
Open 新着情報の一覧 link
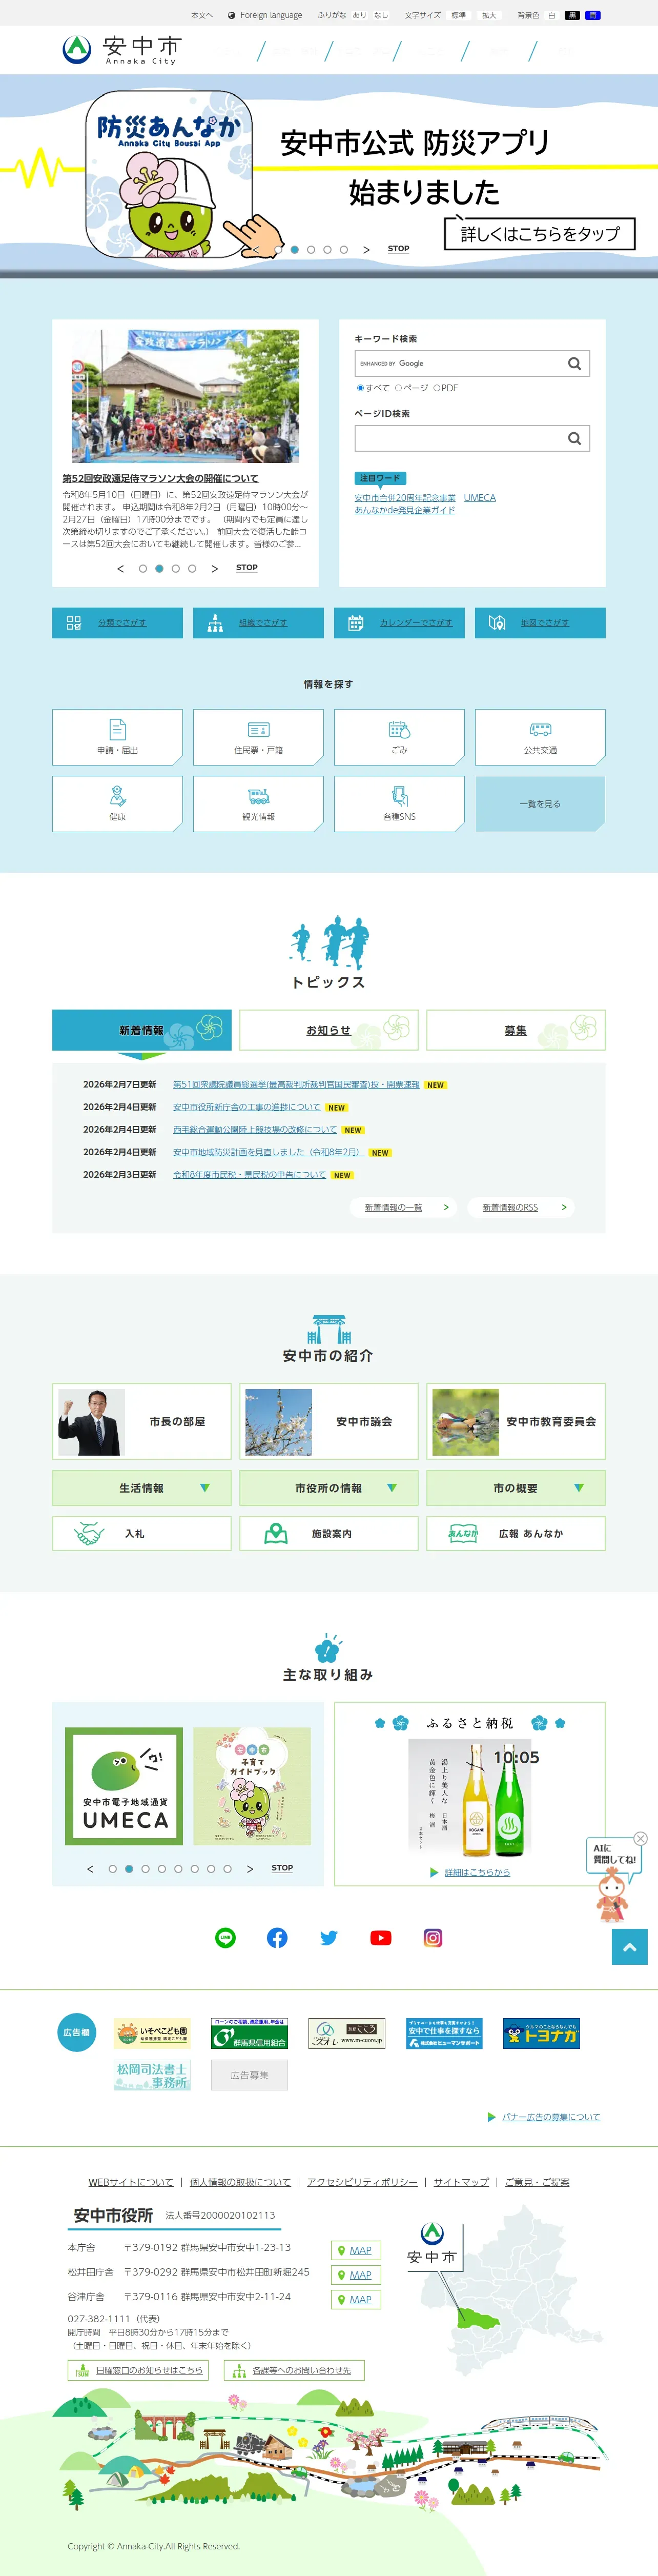(404, 1207)
